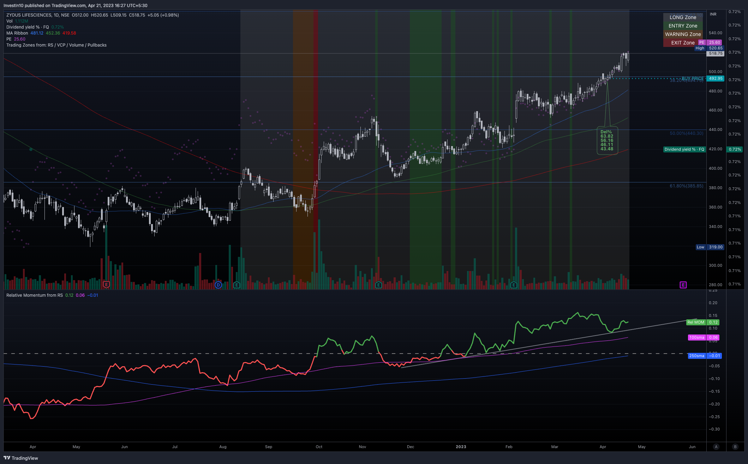Click the earnings E marker beside the dividend D
Viewport: 748px width, 464px height.
(237, 285)
